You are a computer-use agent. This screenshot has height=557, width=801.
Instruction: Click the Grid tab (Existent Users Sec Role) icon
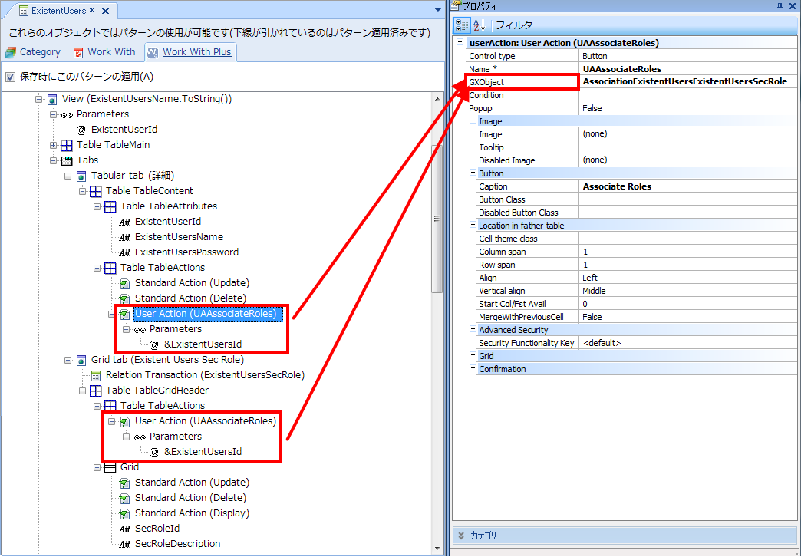81,361
